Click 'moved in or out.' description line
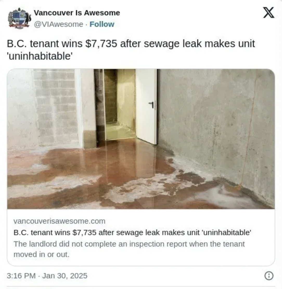Screen dimensions: 282x289 [x=41, y=254]
